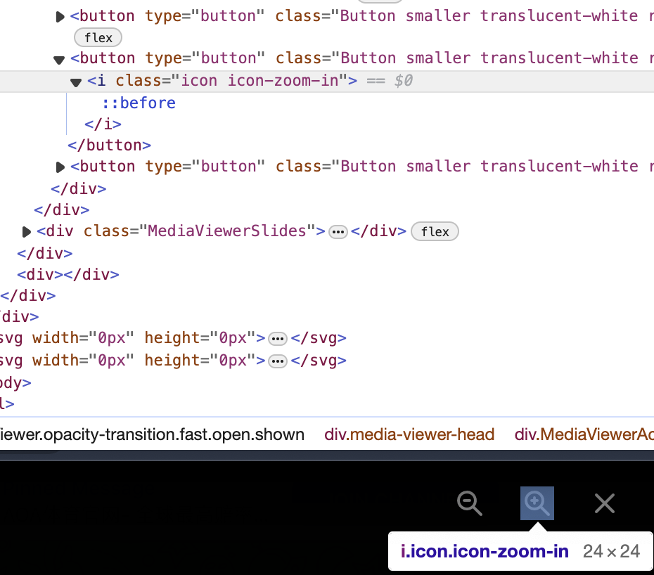Expand the topmost collapsed button element

click(x=60, y=16)
